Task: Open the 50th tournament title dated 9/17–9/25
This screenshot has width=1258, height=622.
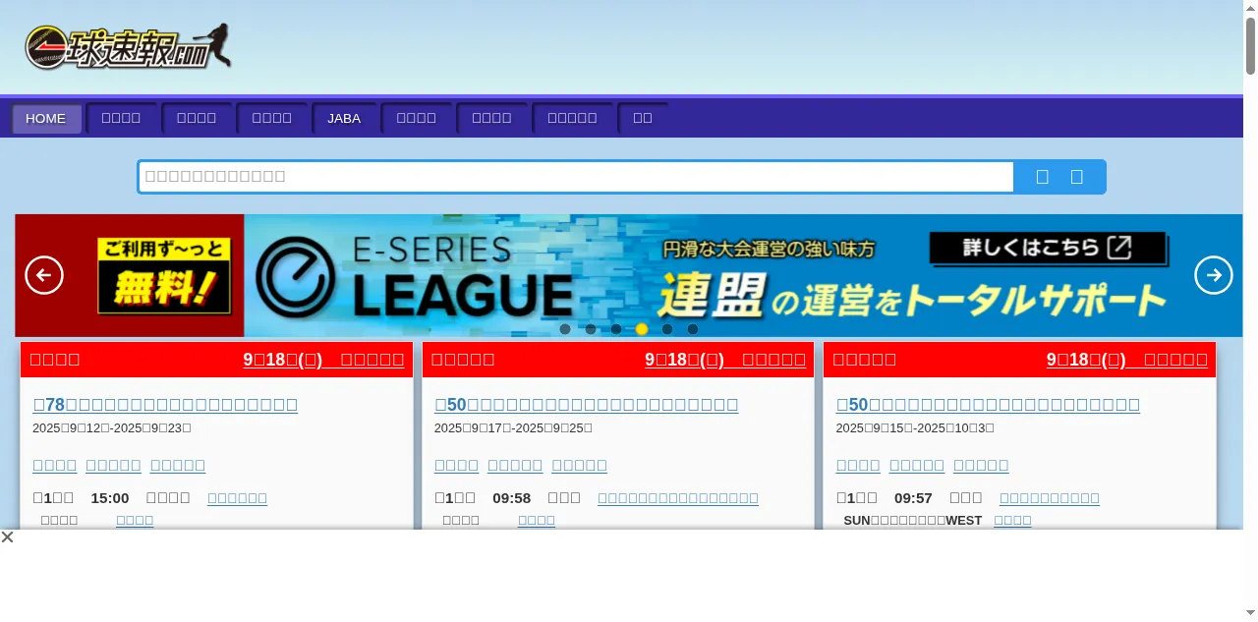Action: [x=587, y=404]
